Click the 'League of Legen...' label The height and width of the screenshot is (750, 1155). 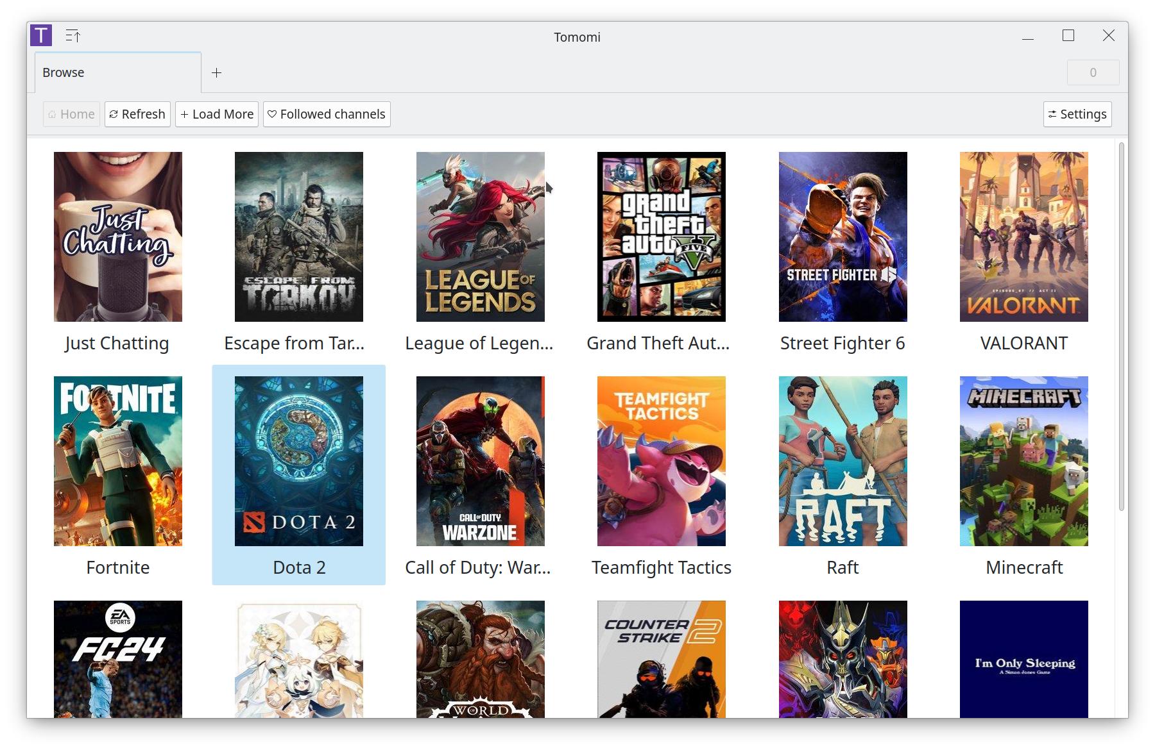[x=479, y=344]
